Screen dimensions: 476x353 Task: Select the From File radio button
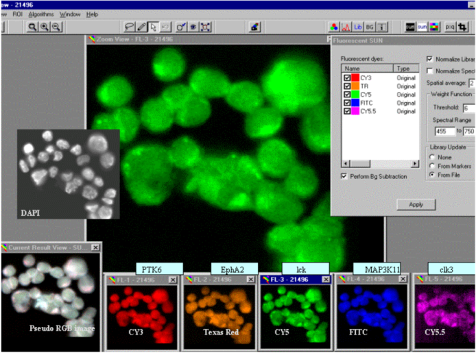(x=431, y=175)
